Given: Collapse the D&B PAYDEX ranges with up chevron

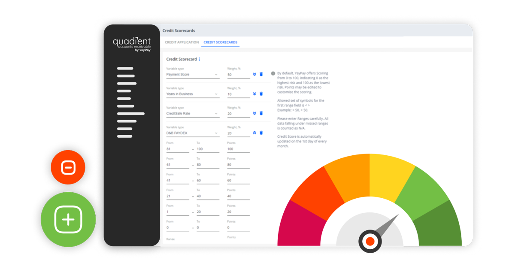Looking at the screenshot, I should coord(254,133).
